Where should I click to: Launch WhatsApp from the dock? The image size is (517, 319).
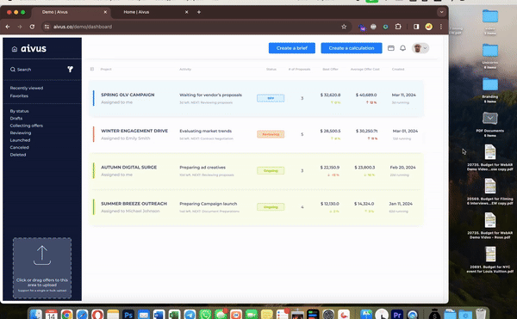205,315
